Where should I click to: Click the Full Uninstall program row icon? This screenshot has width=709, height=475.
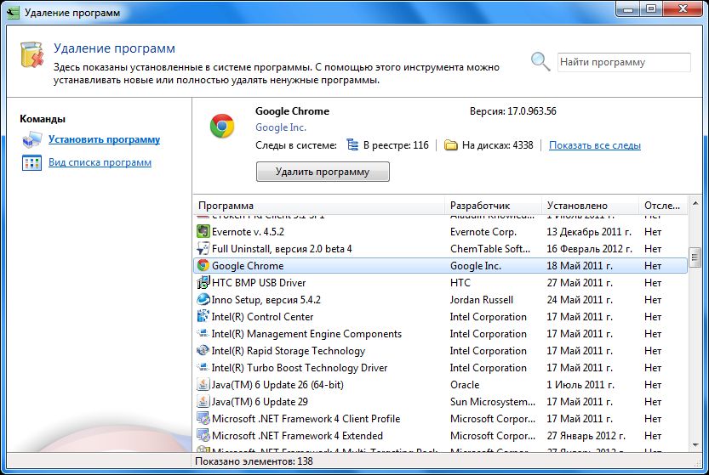pos(203,249)
